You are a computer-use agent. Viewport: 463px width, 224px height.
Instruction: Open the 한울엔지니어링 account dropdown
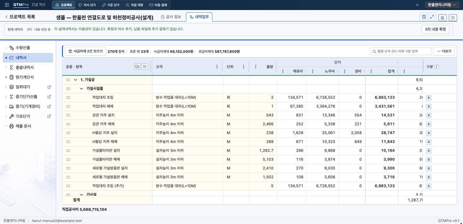(x=442, y=5)
